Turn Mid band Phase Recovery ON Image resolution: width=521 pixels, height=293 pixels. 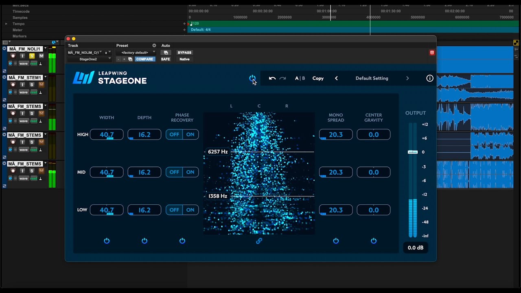pos(190,172)
